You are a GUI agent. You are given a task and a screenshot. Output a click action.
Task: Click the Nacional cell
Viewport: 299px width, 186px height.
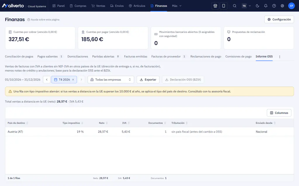coord(261,132)
